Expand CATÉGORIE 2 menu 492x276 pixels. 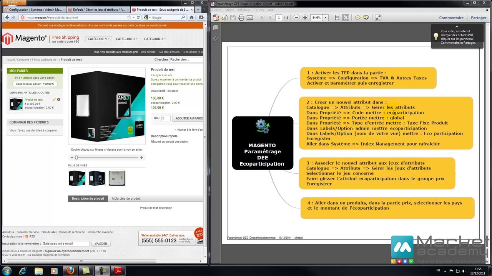pyautogui.click(x=127, y=39)
